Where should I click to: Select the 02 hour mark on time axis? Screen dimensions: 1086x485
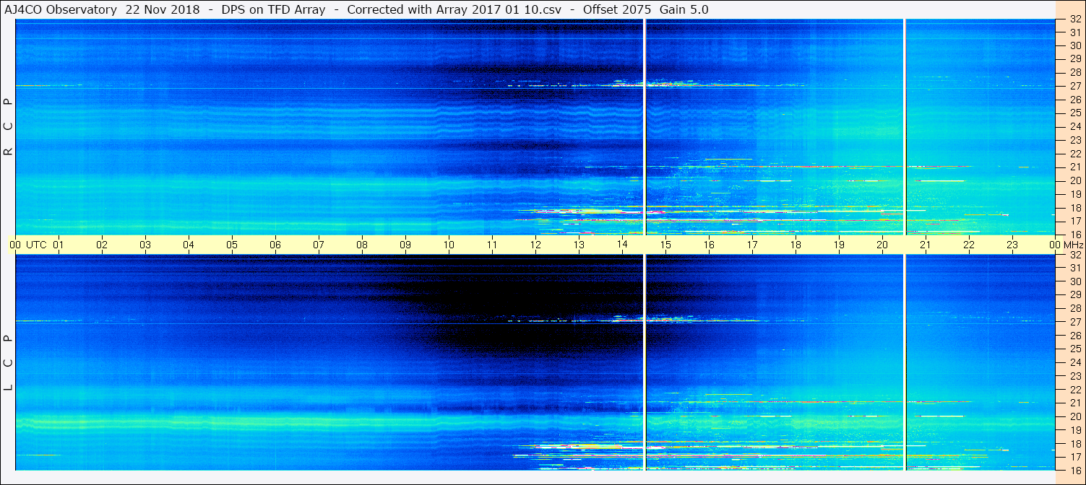102,245
